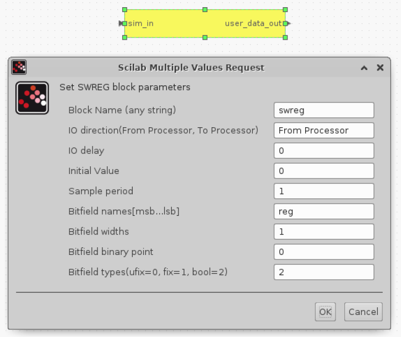401x337 pixels.
Task: Click the Set SWREG block parameters heading
Action: click(125, 87)
